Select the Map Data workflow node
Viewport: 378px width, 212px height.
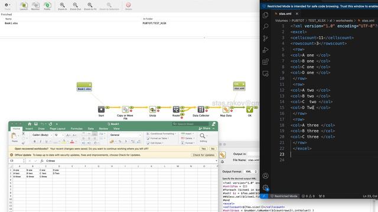point(226,110)
